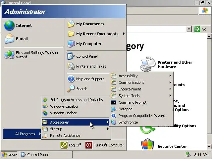
Task: Click the Synchronize icon
Action: [x=114, y=122]
